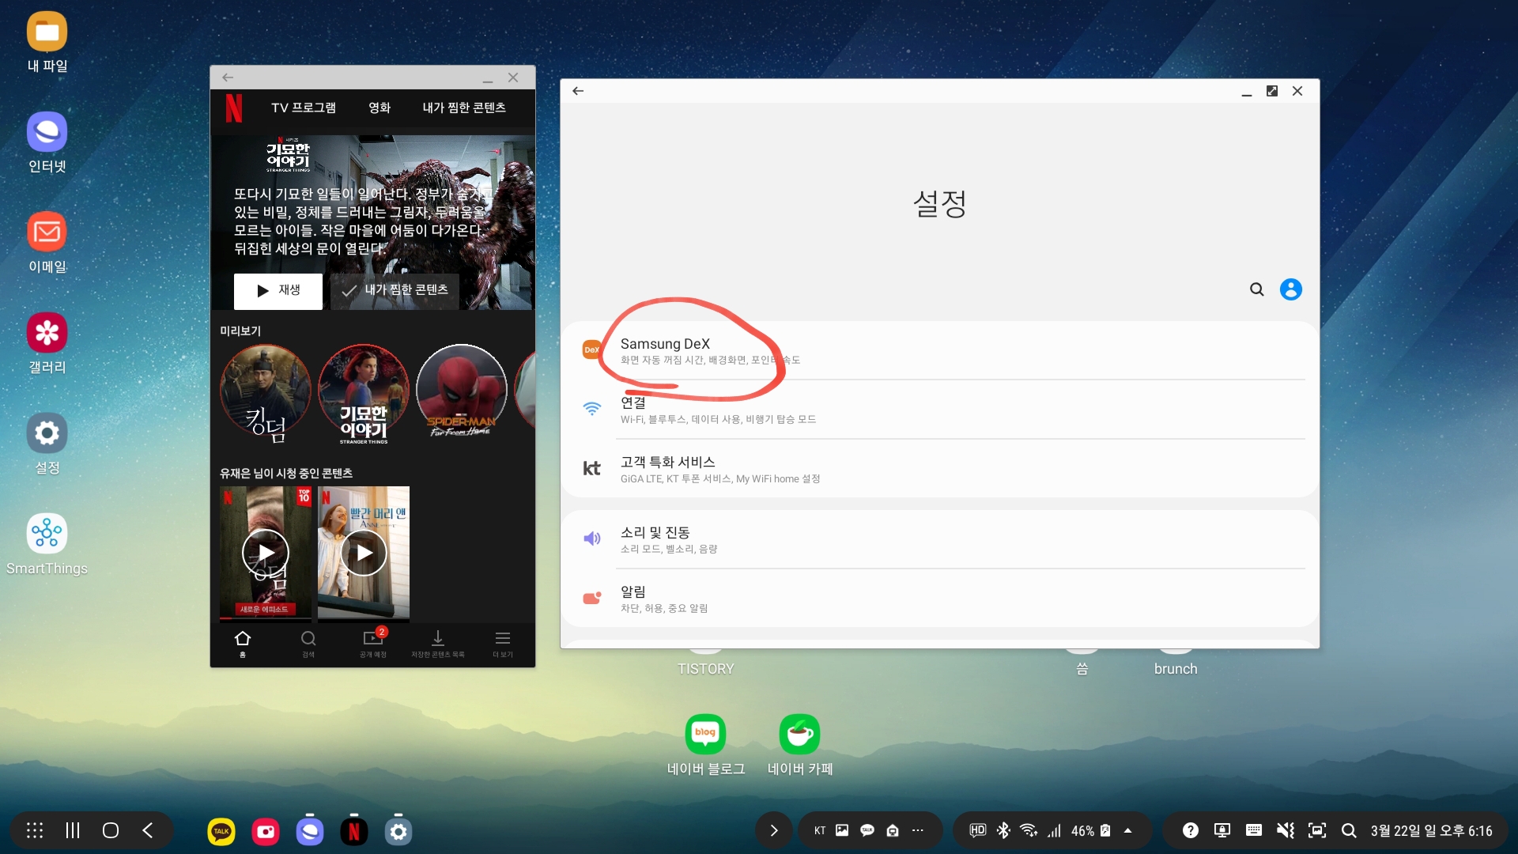Image resolution: width=1518 pixels, height=854 pixels.
Task: Click the taskbar Back button
Action: click(x=148, y=830)
